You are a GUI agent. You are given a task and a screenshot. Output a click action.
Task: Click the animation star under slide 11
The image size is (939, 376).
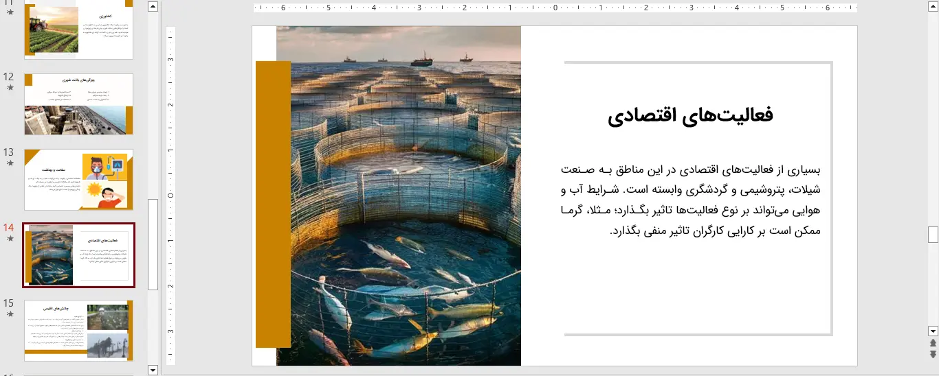(x=10, y=12)
